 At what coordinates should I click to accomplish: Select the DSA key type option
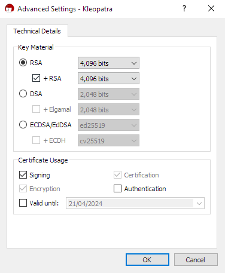pos(23,94)
